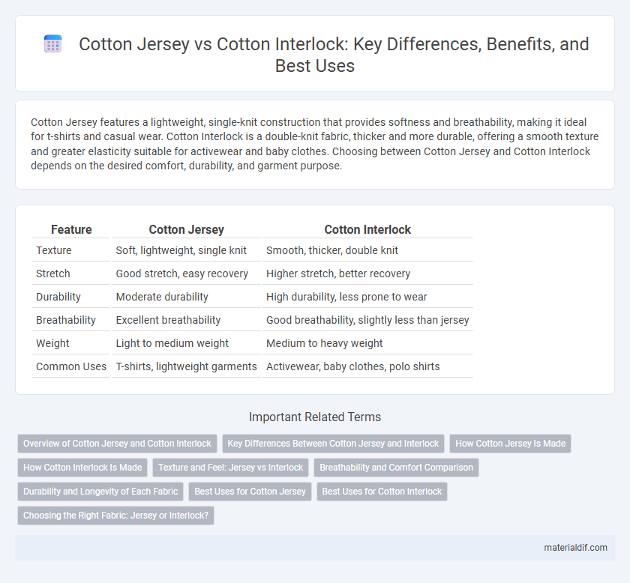This screenshot has height=583, width=630.
Task: Select the 'Durability' row label
Action: point(58,297)
